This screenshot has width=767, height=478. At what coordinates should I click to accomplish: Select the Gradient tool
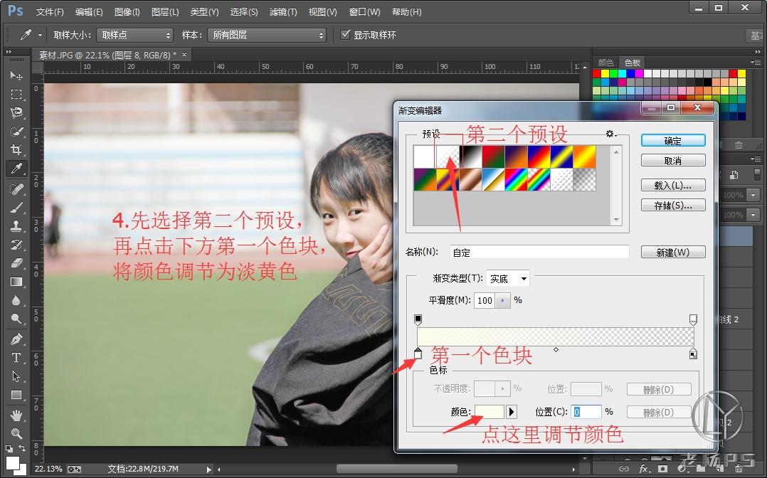(16, 282)
